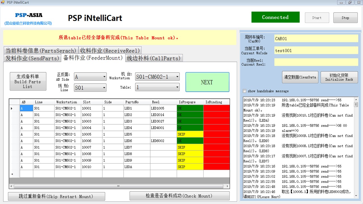This screenshot has height=204, width=363.
Task: Click the Build Parts List button
Action: pyautogui.click(x=28, y=81)
